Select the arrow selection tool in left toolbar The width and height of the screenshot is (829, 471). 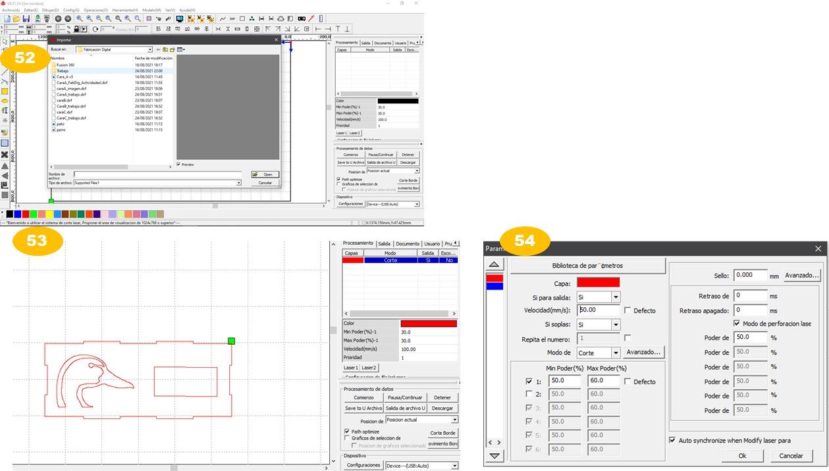[5, 41]
